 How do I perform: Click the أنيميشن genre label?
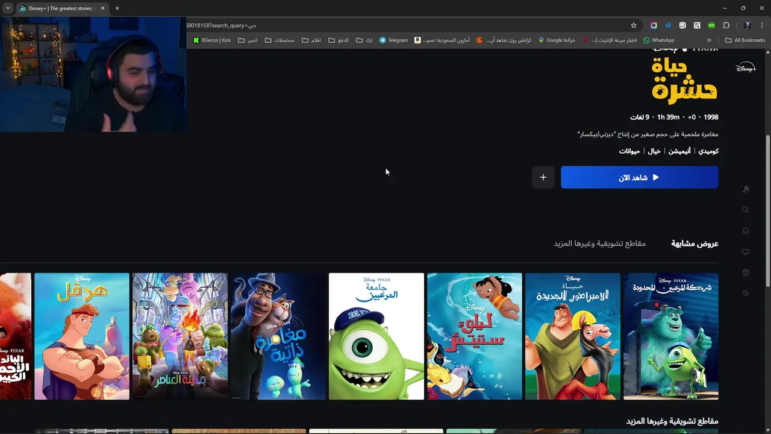coord(679,151)
